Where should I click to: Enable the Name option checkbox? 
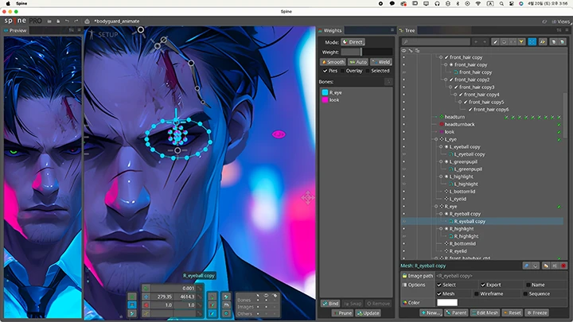[x=528, y=285]
